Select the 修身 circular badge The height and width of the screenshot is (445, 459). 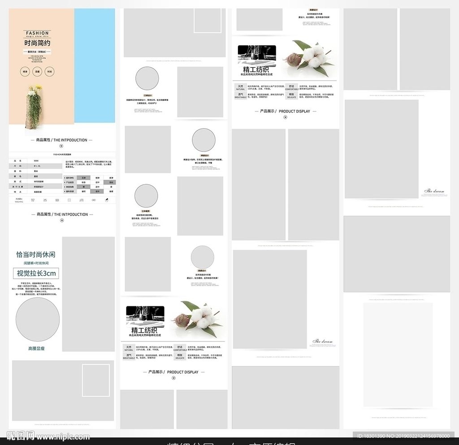25,71
